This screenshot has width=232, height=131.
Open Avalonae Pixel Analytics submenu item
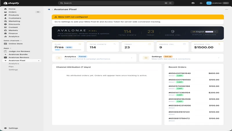pos(14,63)
